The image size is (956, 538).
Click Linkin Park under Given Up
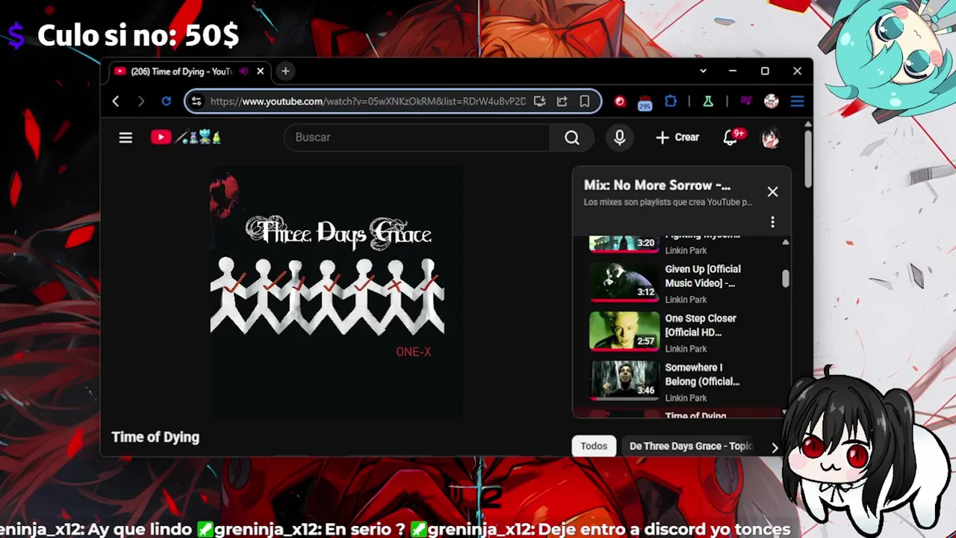click(x=686, y=300)
